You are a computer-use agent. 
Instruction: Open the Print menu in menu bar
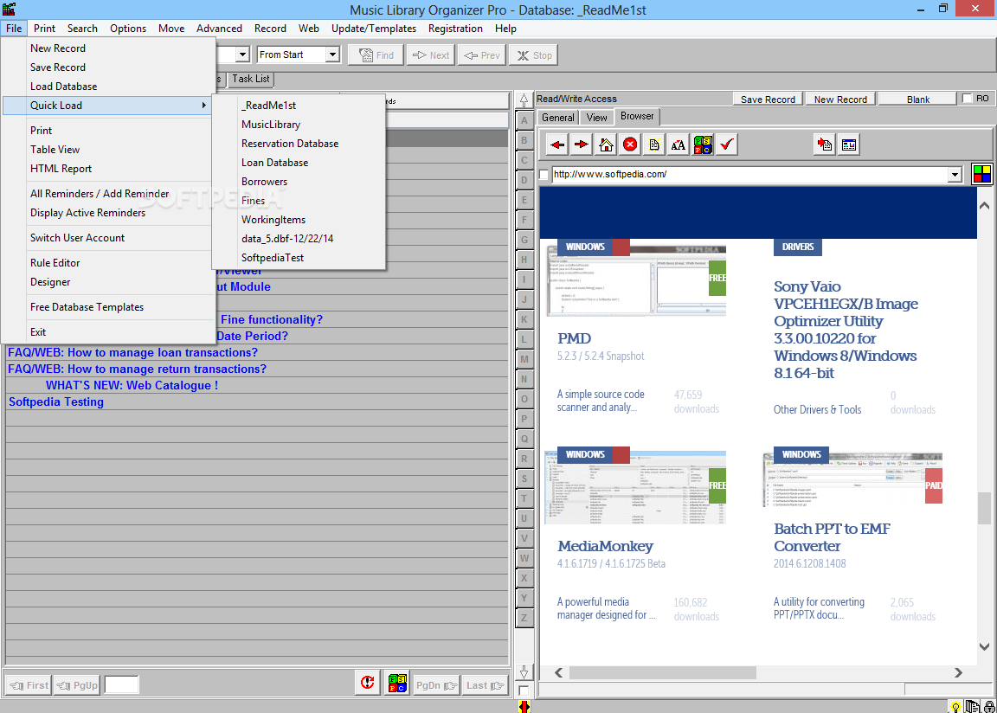pyautogui.click(x=44, y=29)
